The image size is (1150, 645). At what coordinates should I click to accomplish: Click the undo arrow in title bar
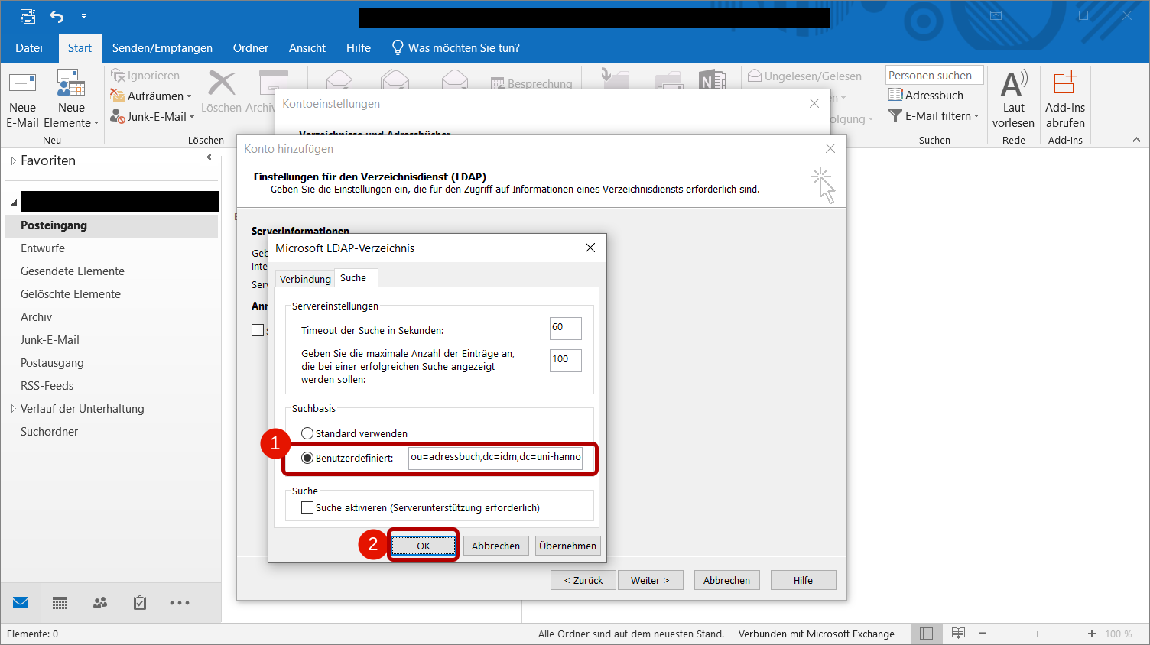(57, 16)
